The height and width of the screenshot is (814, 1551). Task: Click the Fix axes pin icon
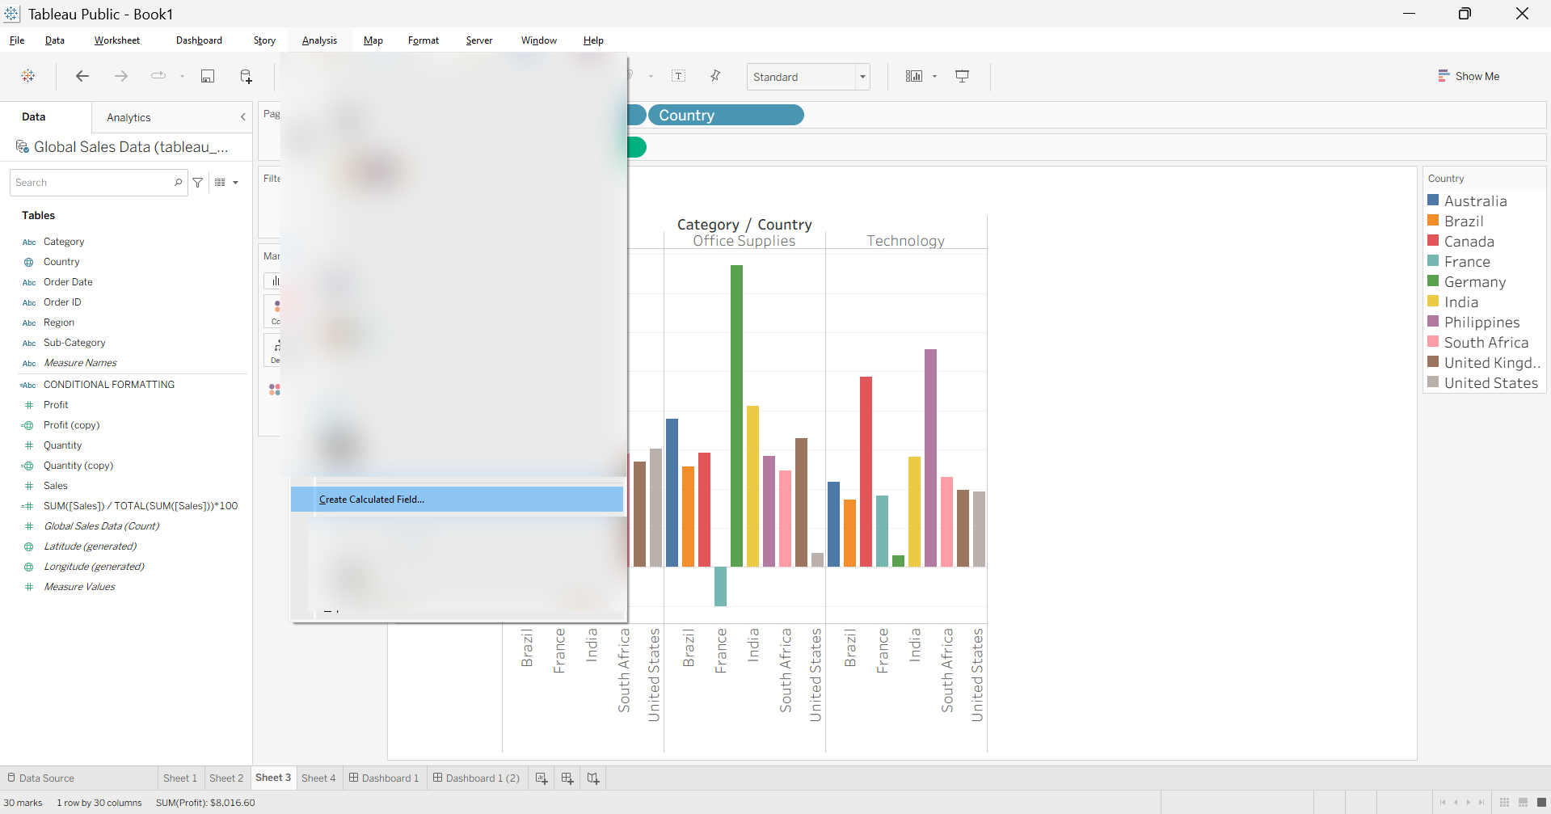(715, 76)
